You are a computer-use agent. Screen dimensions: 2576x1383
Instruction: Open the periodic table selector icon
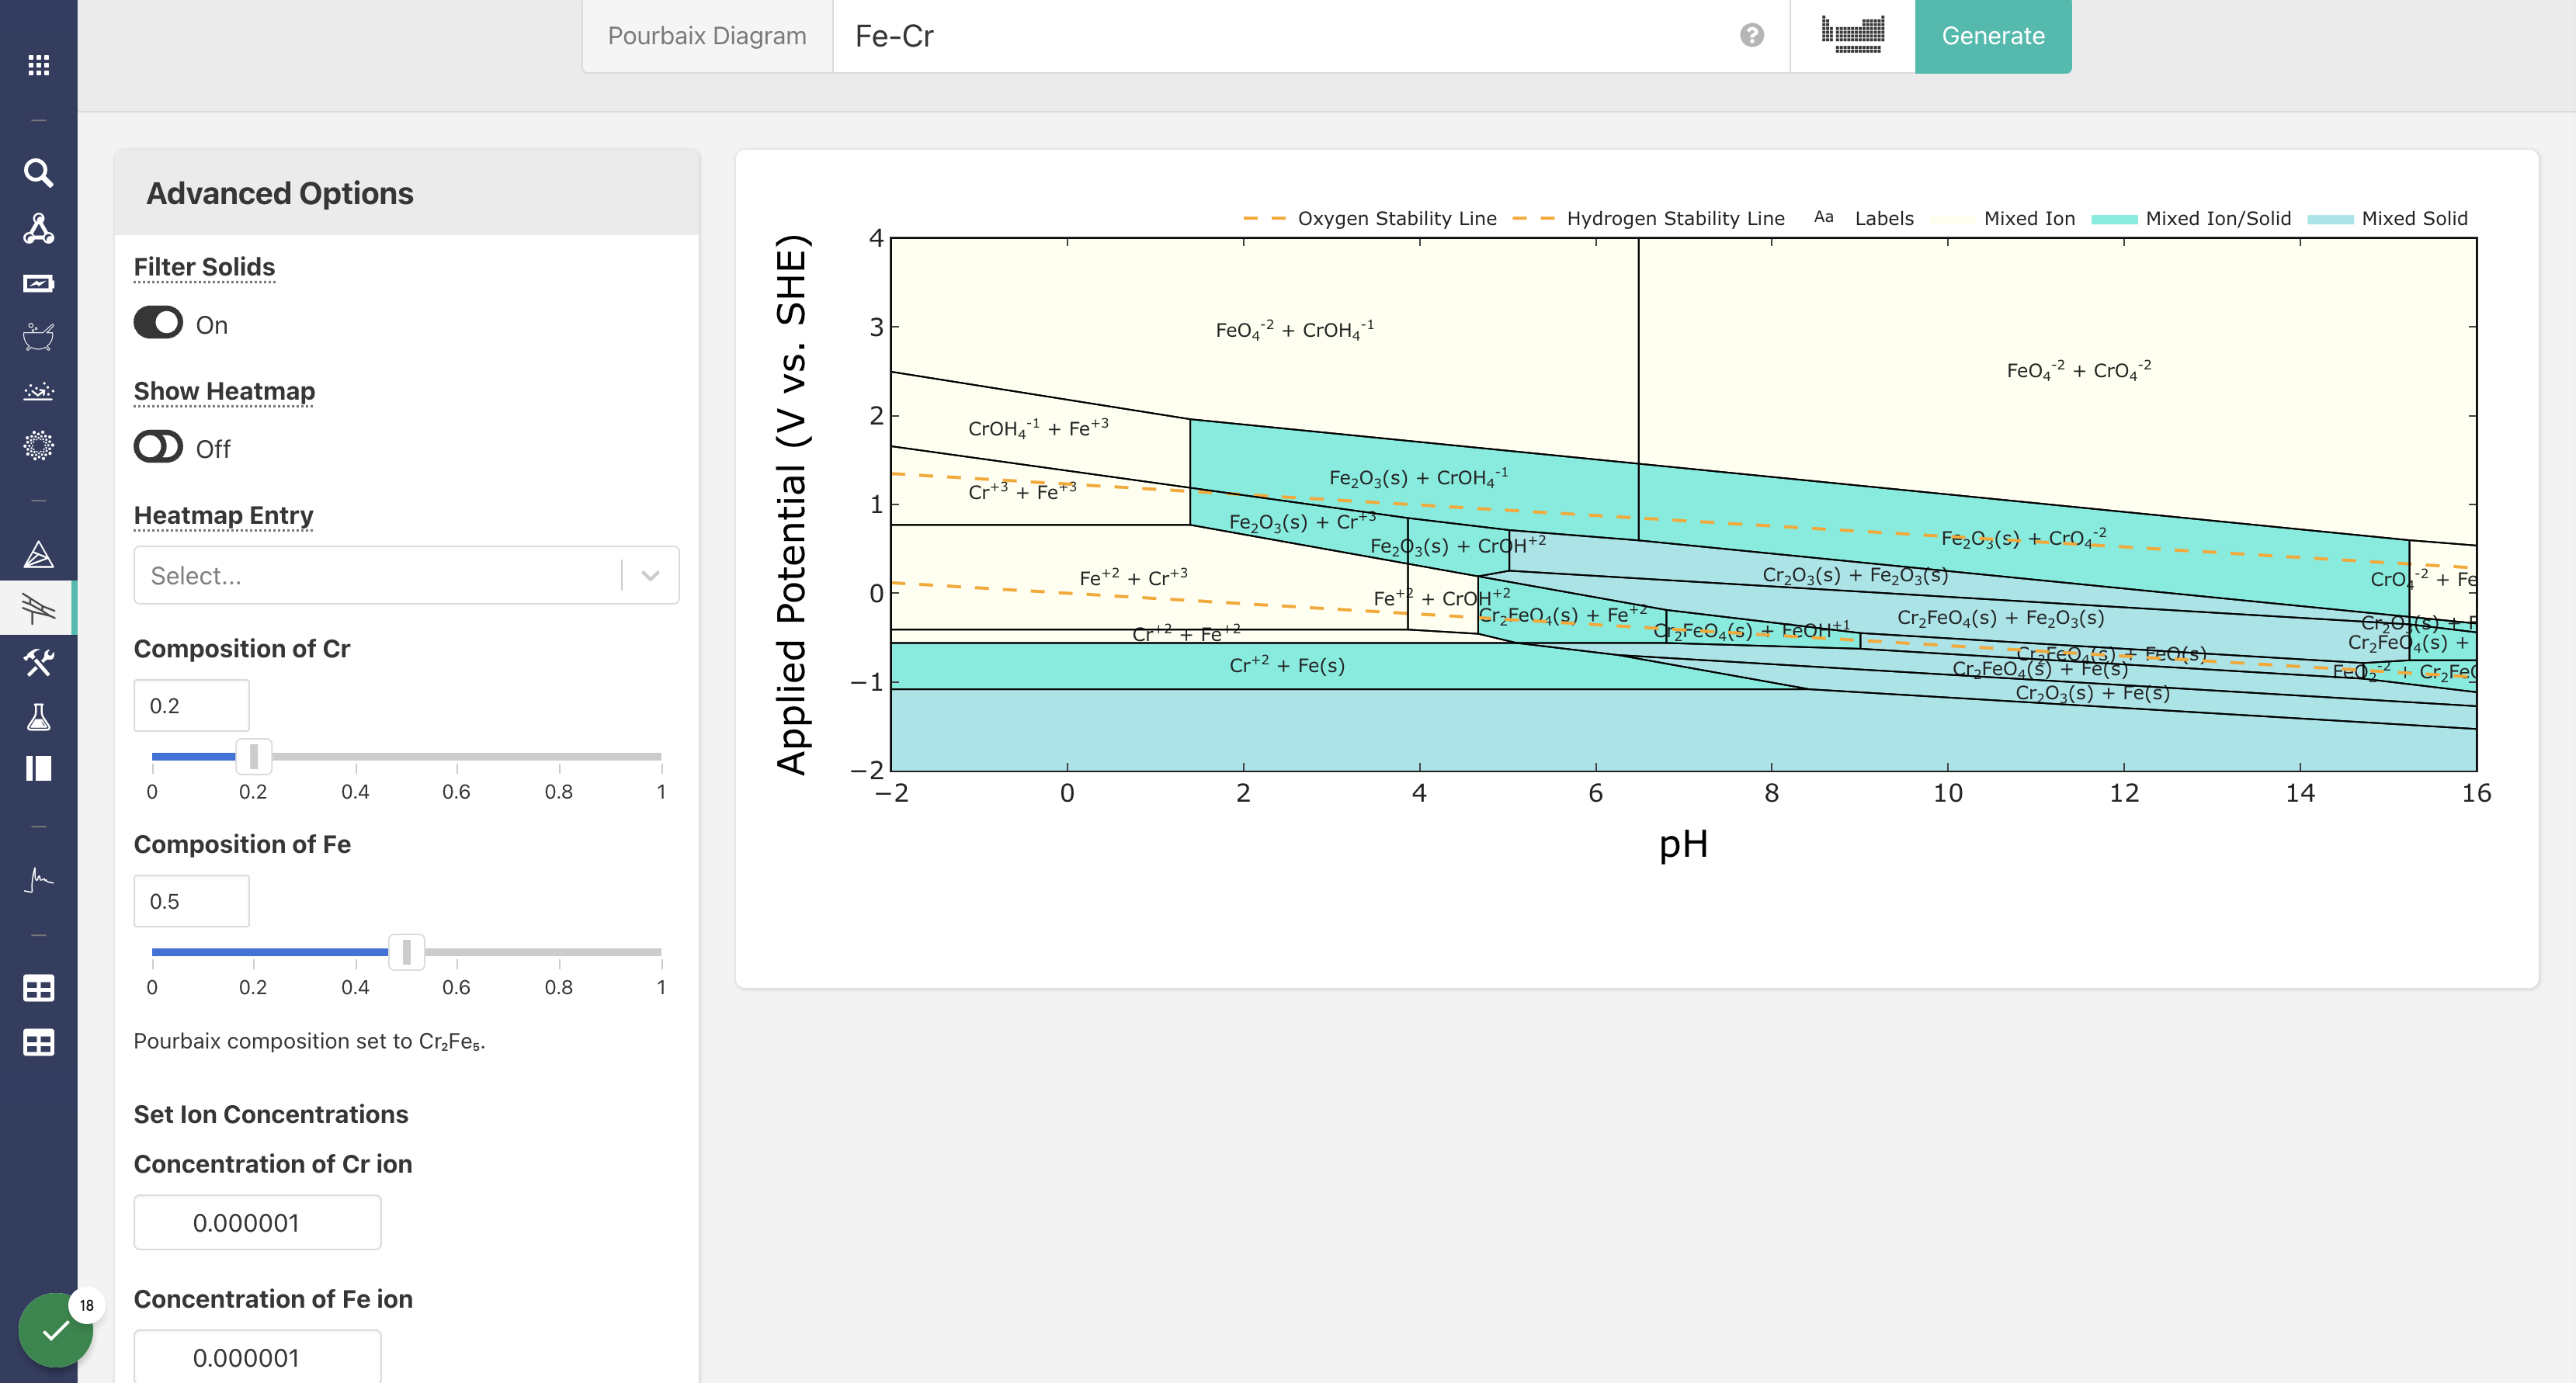click(1852, 35)
